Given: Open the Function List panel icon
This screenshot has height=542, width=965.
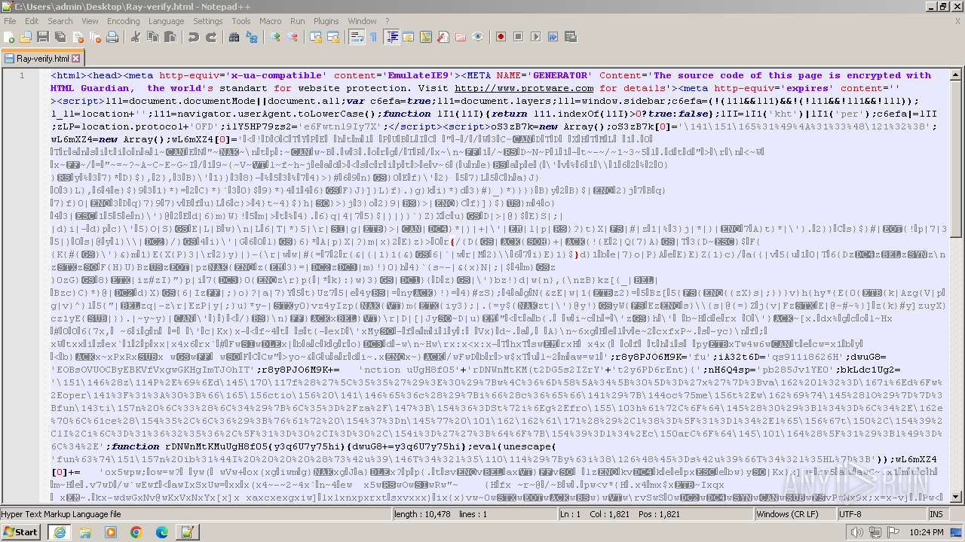Looking at the screenshot, I should point(443,37).
